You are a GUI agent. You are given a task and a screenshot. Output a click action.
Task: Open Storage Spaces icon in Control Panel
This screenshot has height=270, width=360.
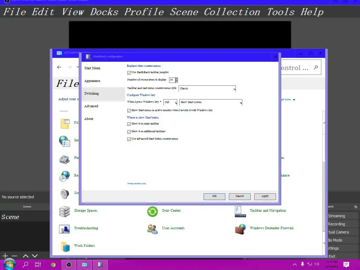tap(65, 211)
